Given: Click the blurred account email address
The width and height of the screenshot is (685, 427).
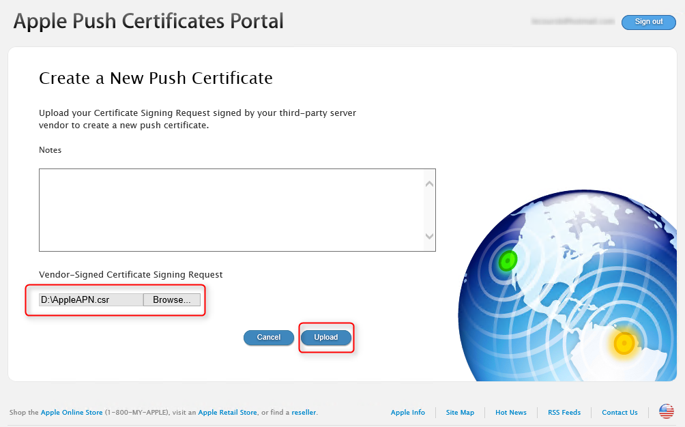Looking at the screenshot, I should click(x=572, y=21).
